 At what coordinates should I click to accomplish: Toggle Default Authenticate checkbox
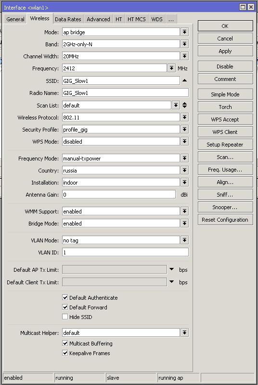click(65, 298)
